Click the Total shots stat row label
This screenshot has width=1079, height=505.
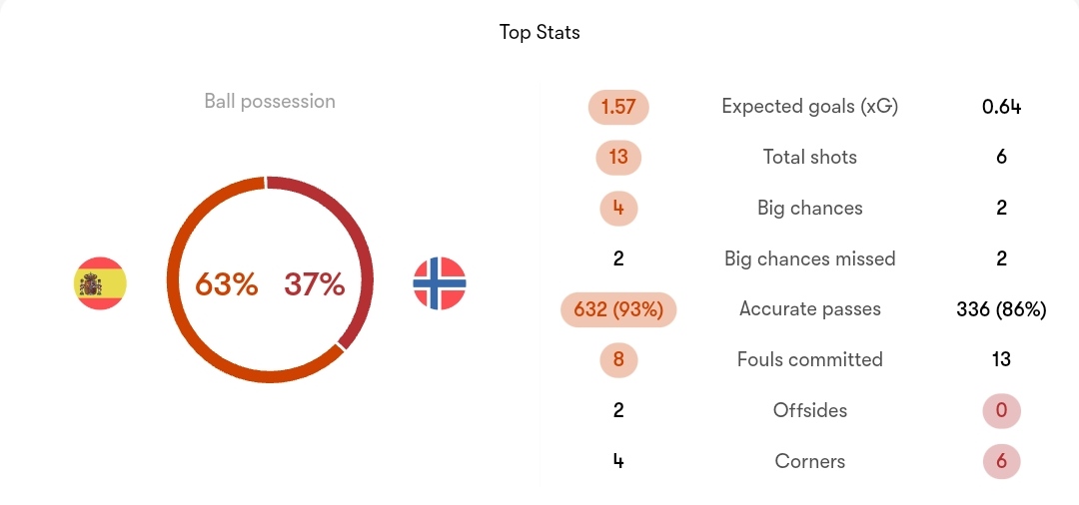810,158
